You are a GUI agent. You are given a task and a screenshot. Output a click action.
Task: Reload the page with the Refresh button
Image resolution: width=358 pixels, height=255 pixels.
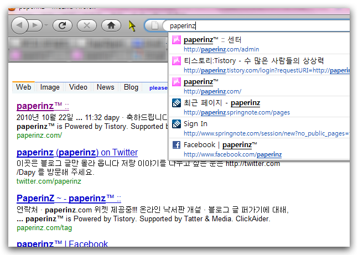pyautogui.click(x=63, y=25)
